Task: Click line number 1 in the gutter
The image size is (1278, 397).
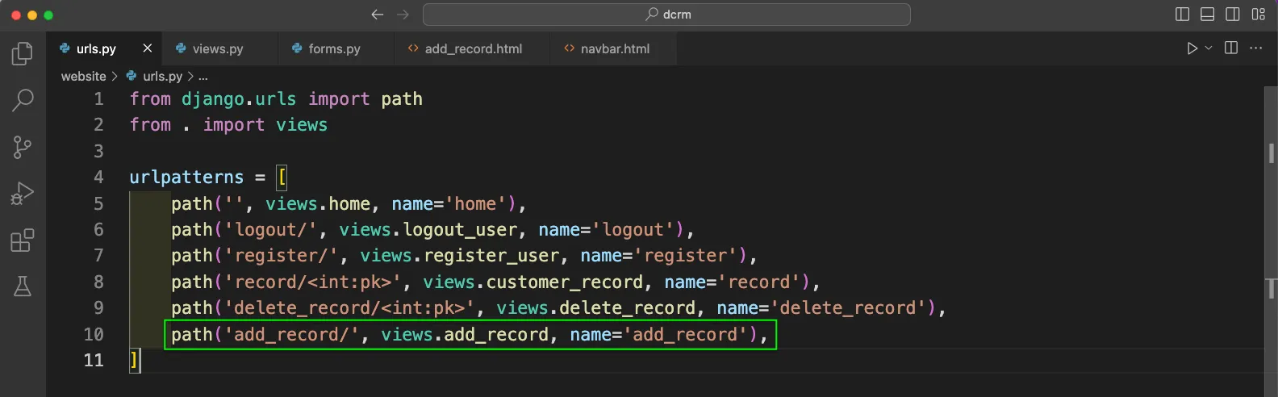Action: 98,99
